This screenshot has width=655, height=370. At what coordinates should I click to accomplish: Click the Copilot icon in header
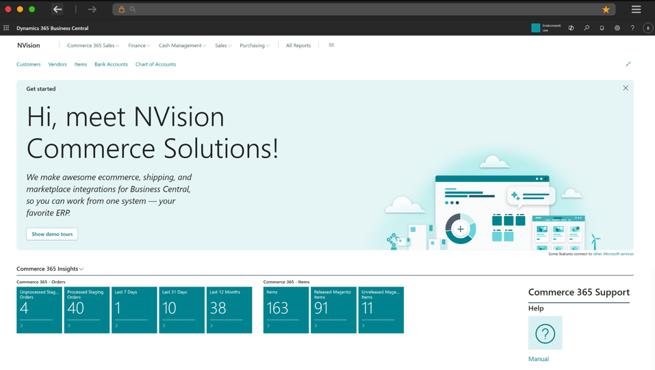click(571, 28)
